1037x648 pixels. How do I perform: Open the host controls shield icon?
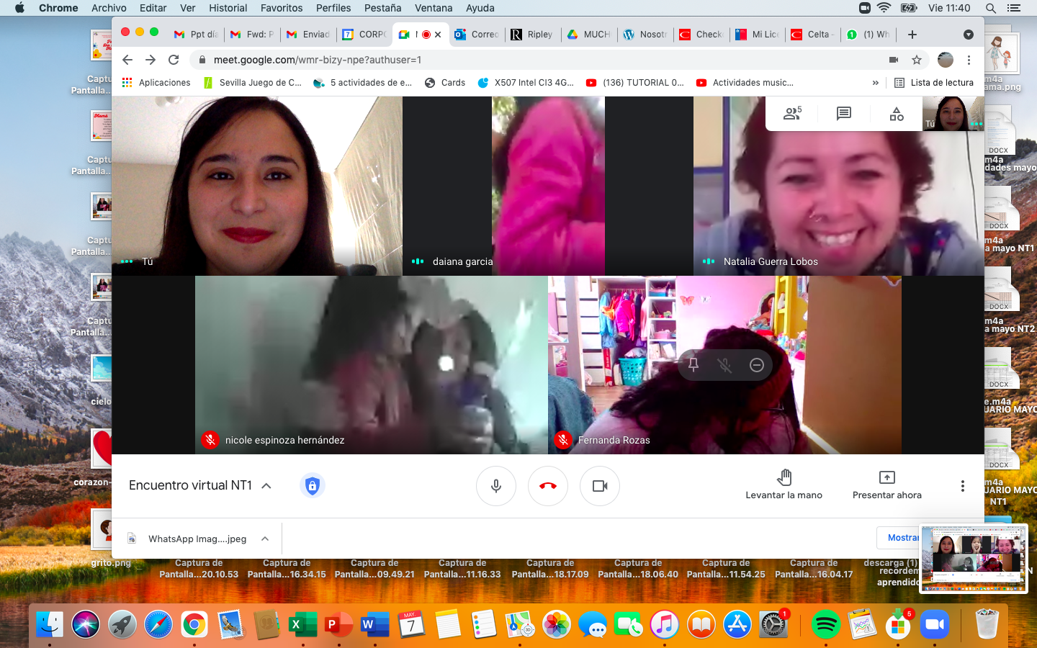312,485
